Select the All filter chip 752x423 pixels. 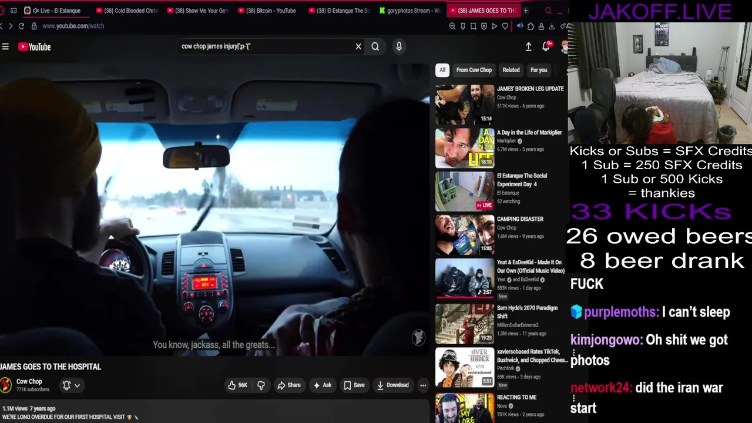[442, 70]
